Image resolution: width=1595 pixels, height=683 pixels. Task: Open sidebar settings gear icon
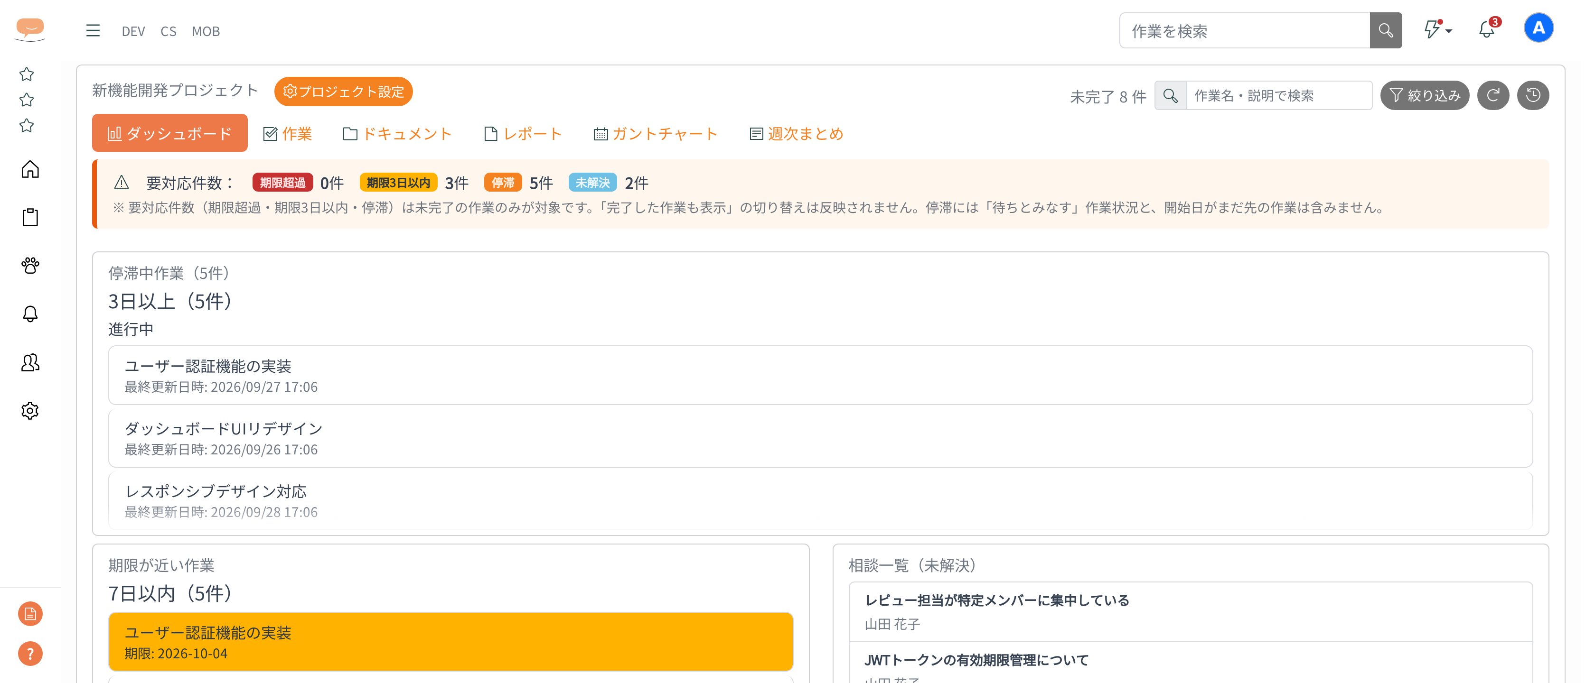[30, 410]
